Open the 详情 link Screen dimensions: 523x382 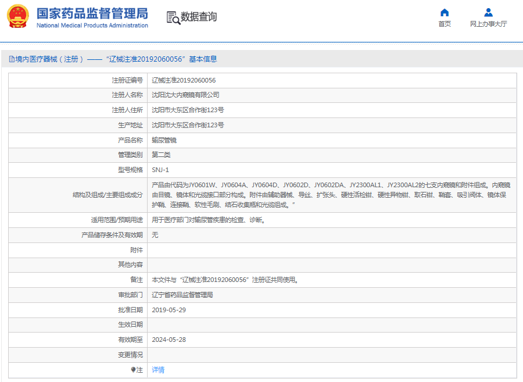pos(158,370)
